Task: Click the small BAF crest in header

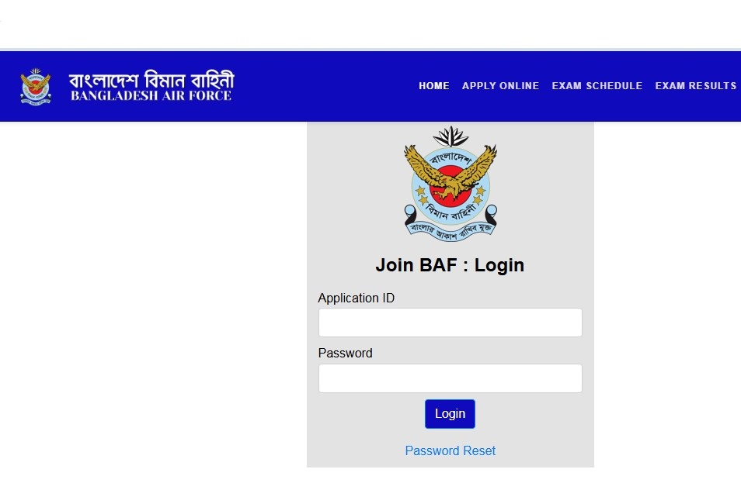Action: click(36, 87)
